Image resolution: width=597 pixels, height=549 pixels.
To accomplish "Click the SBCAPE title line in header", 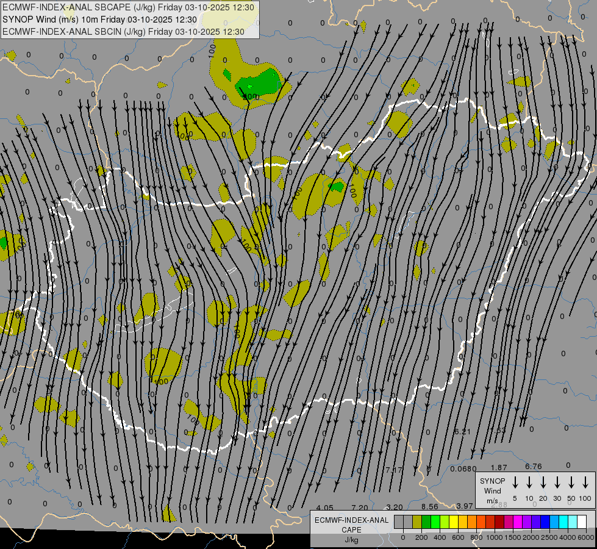I will point(129,7).
